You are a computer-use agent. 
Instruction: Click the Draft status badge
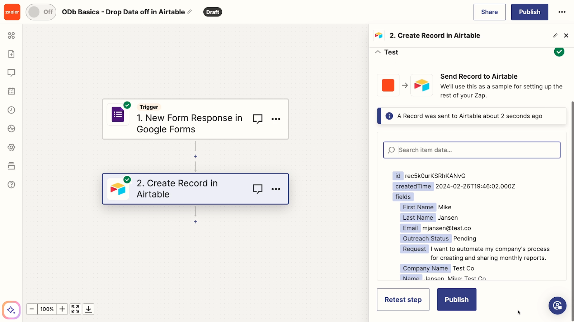point(212,12)
